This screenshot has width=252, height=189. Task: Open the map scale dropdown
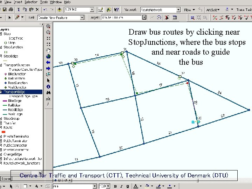[x=92, y=10]
